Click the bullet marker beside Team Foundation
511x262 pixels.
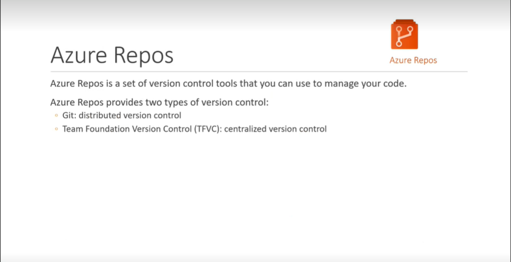pos(56,130)
